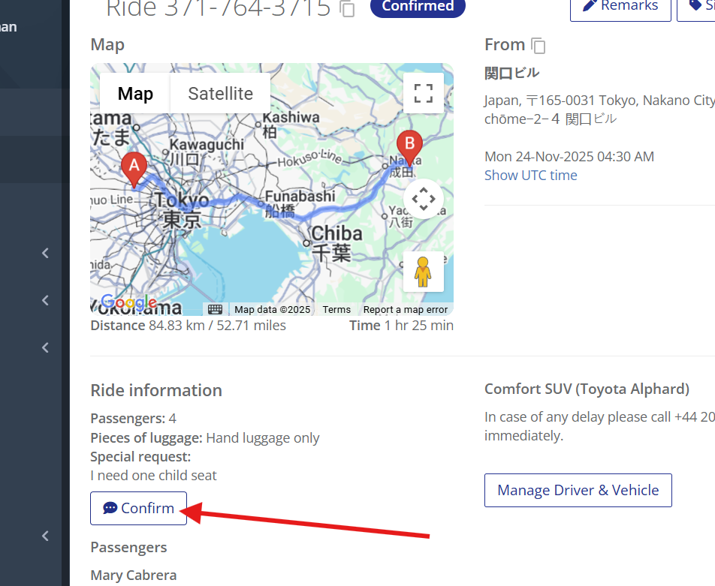
Task: Select the Map view tab
Action: pyautogui.click(x=135, y=93)
